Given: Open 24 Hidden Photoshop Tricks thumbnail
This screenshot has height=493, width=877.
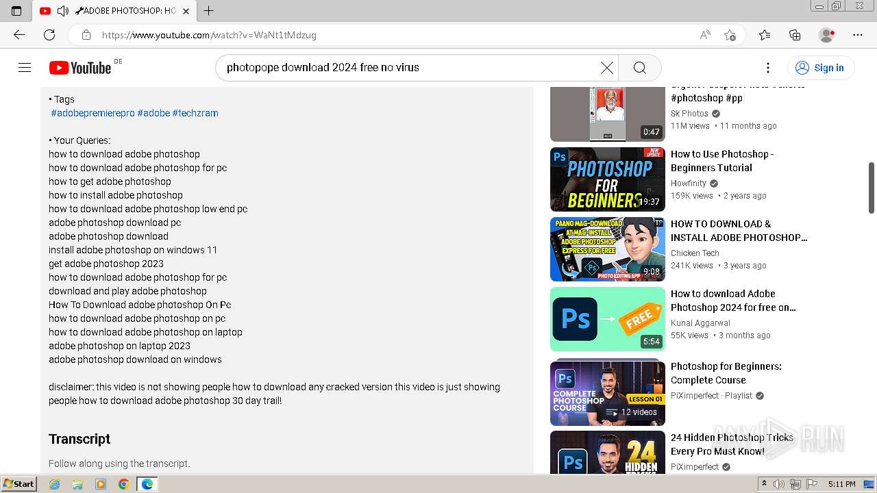Looking at the screenshot, I should [x=608, y=452].
